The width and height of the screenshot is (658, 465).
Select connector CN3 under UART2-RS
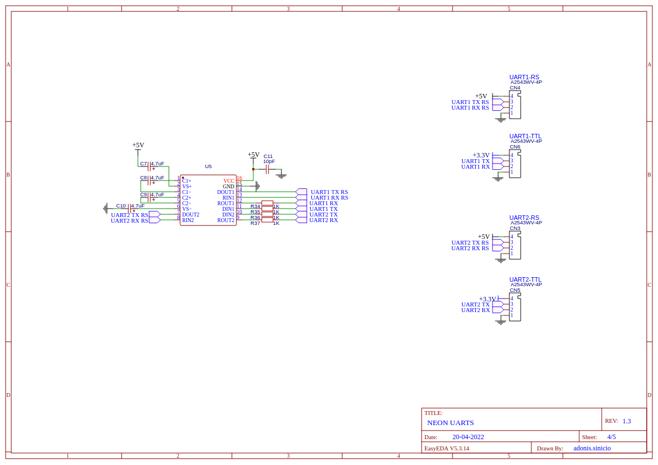click(x=515, y=245)
